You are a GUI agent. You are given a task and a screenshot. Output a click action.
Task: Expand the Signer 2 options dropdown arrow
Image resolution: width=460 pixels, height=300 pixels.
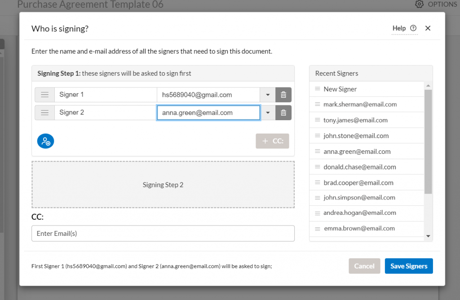[268, 113]
